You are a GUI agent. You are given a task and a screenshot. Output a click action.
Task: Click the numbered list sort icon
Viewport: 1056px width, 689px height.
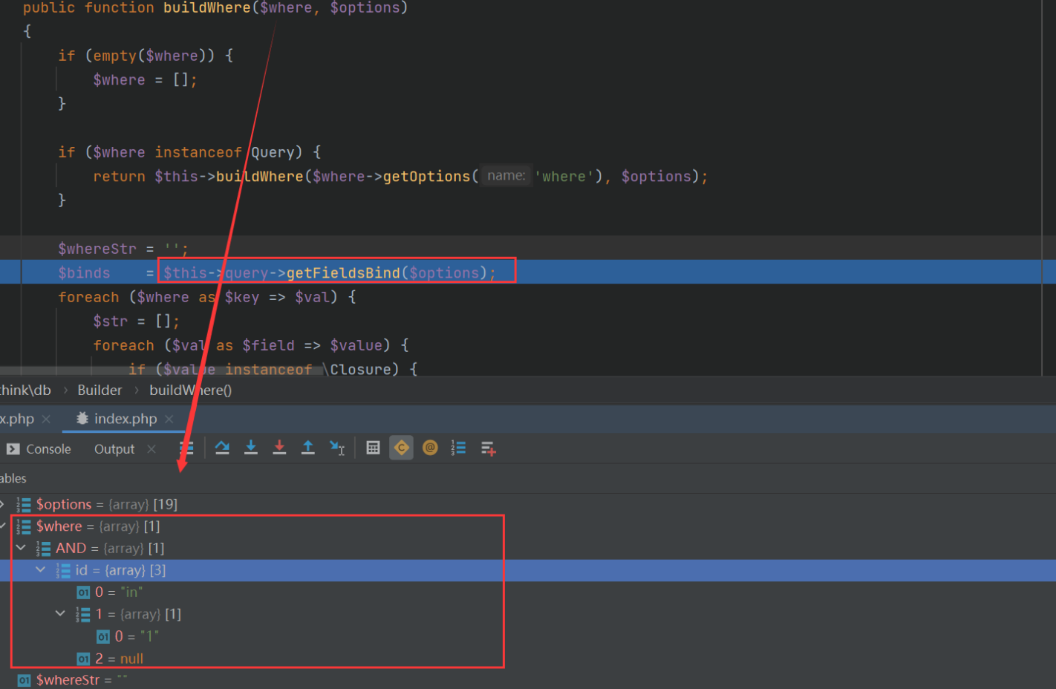pyautogui.click(x=458, y=448)
